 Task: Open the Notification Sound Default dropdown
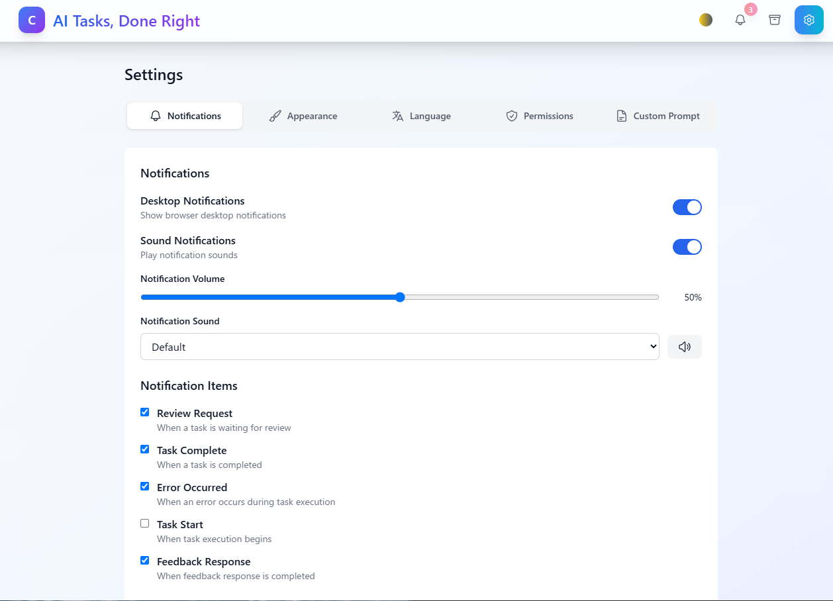(x=400, y=347)
